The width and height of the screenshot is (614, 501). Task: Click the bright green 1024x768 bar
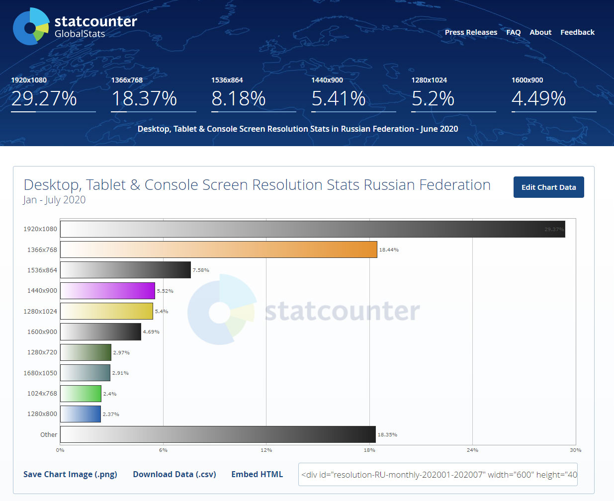[x=81, y=394]
